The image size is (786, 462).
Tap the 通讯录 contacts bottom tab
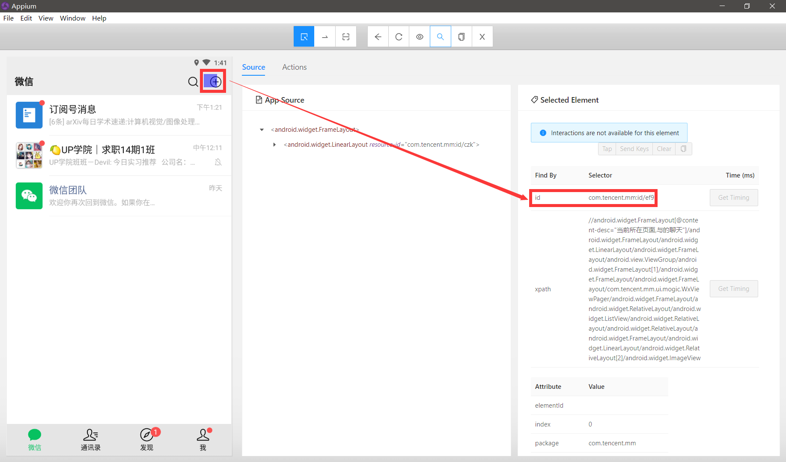(91, 440)
